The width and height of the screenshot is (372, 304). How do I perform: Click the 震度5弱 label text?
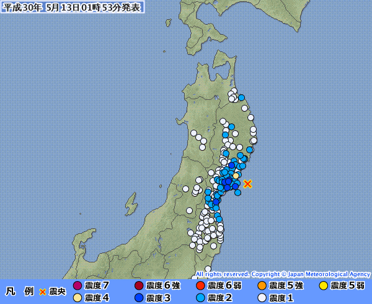[x=348, y=285]
